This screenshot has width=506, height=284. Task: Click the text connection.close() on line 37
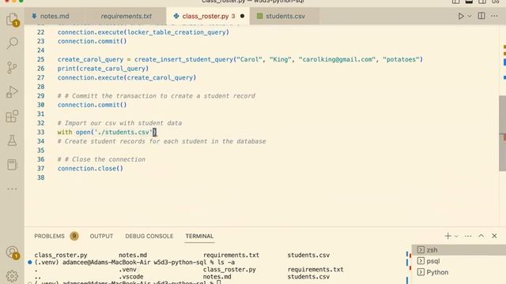[x=90, y=168]
